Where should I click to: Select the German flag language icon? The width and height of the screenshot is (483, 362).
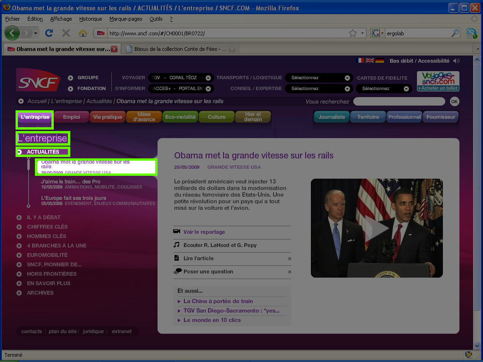tap(380, 61)
